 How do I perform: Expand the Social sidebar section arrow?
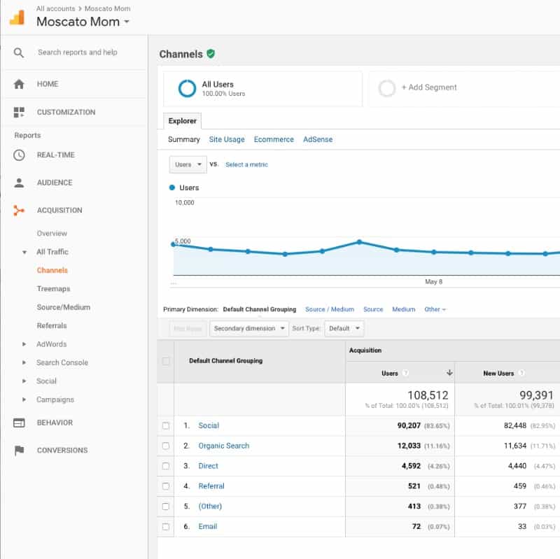pyautogui.click(x=24, y=381)
